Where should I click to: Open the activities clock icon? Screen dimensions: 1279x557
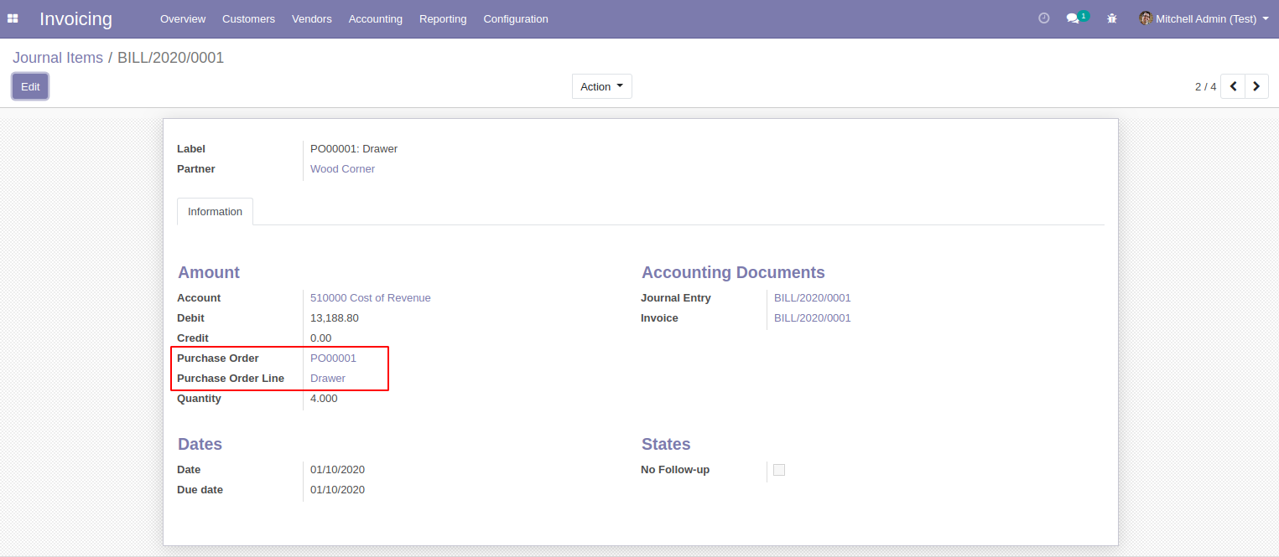point(1042,17)
